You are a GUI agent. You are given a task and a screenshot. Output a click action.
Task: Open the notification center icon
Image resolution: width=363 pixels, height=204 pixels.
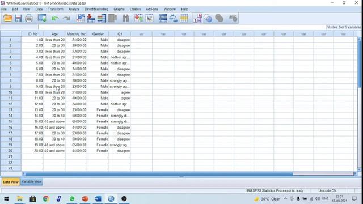[354, 199]
